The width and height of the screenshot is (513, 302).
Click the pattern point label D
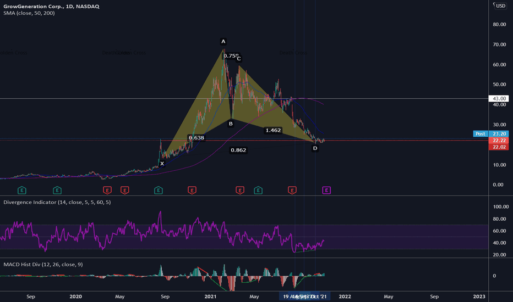point(315,148)
